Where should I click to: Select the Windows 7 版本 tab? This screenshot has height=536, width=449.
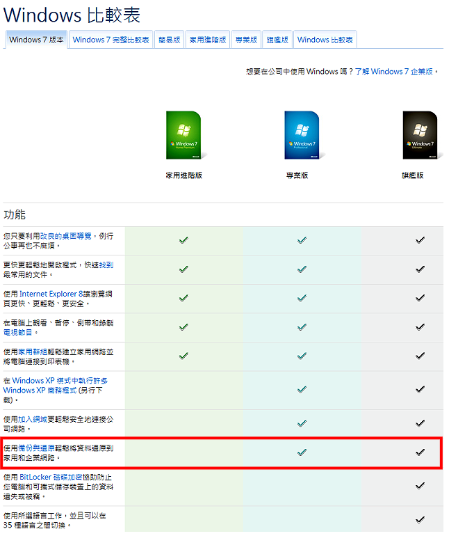(37, 40)
